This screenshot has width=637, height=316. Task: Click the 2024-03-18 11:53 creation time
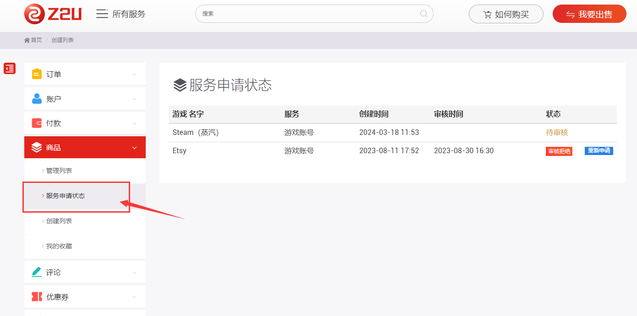click(x=389, y=133)
